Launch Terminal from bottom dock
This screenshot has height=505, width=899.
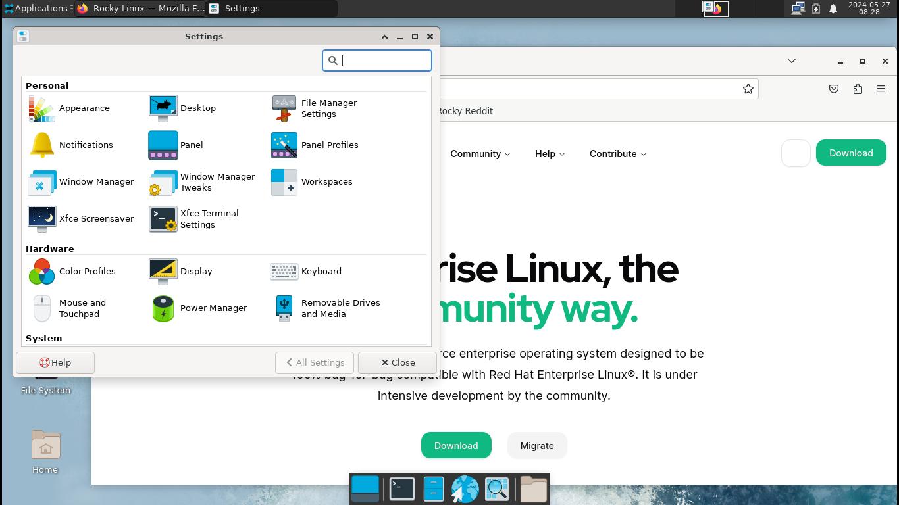tap(401, 489)
